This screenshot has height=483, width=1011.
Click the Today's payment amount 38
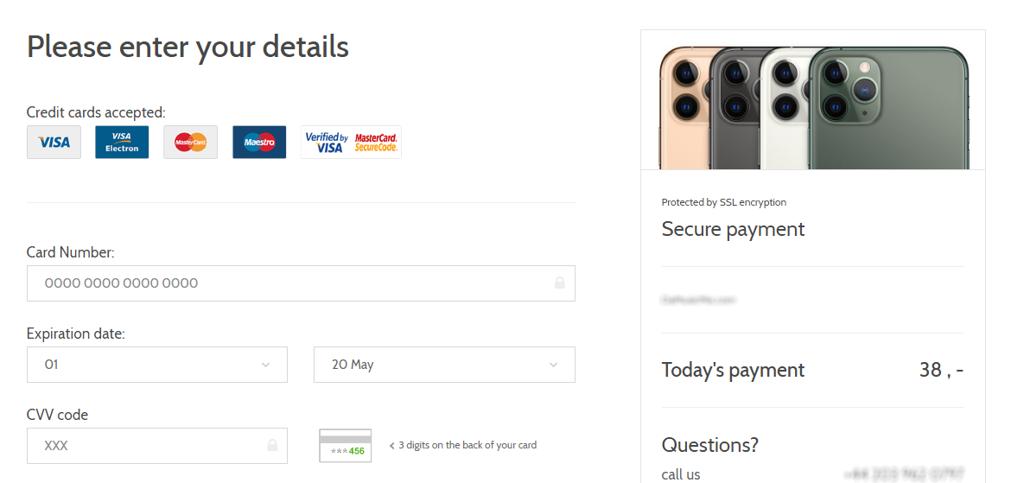tap(940, 371)
